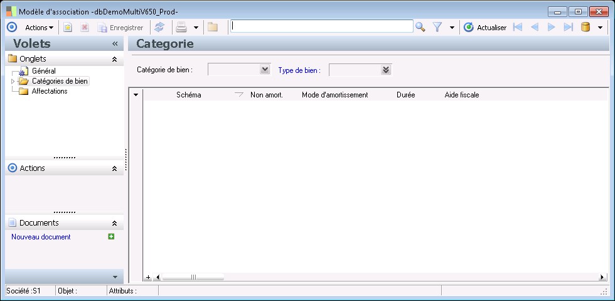Select Affectations in the Onglets tree

pos(50,91)
